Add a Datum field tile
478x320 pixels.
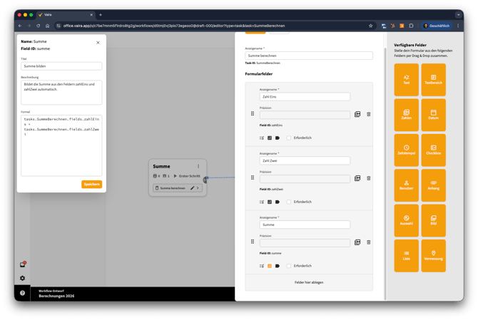pyautogui.click(x=433, y=115)
